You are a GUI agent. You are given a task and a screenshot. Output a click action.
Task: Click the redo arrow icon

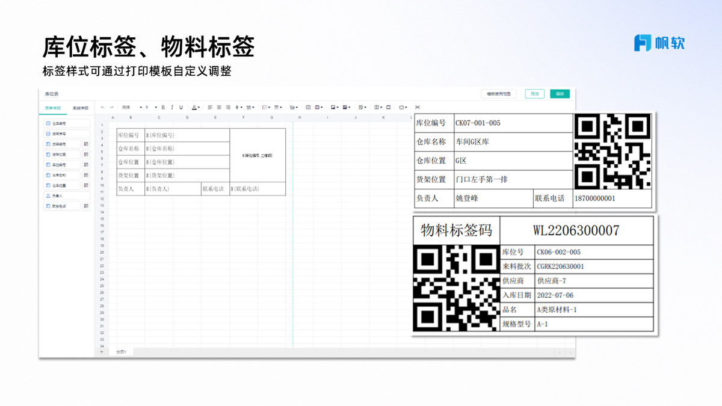click(x=111, y=107)
